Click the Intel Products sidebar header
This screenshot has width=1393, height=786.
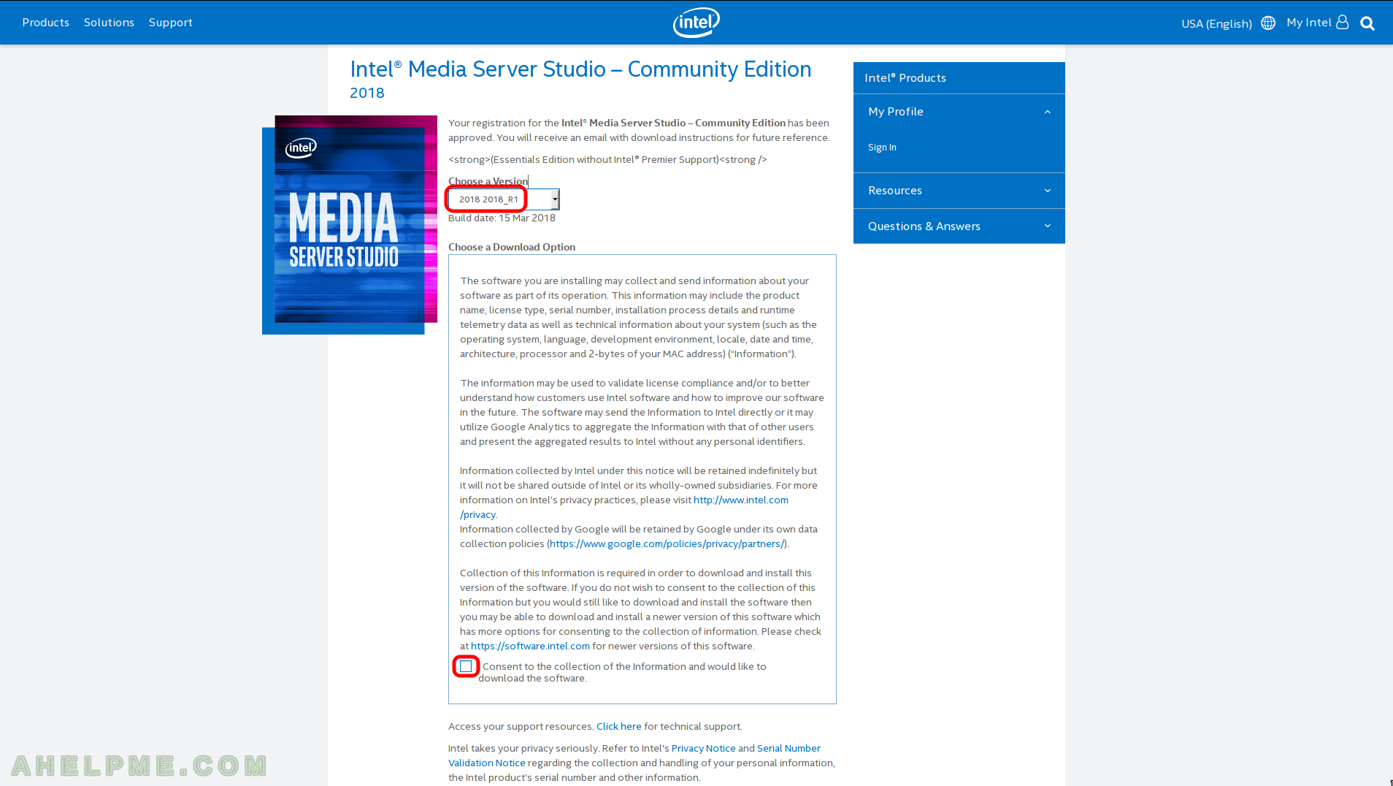959,78
